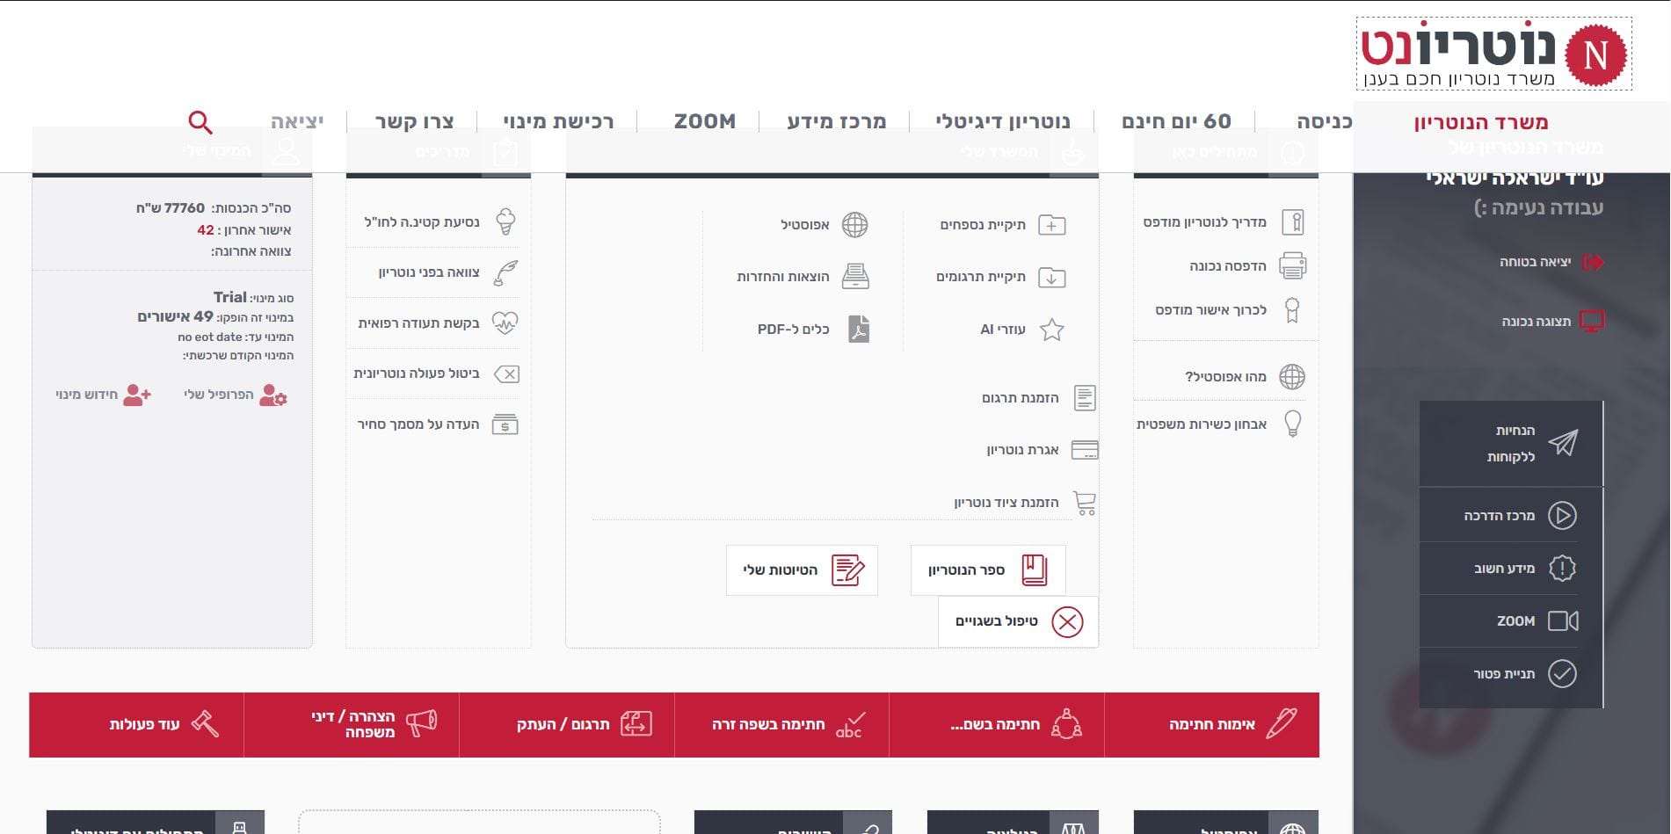Screen dimensions: 1671x834
Task: Select רכישת מינוי in the top navigation
Action: tap(558, 121)
